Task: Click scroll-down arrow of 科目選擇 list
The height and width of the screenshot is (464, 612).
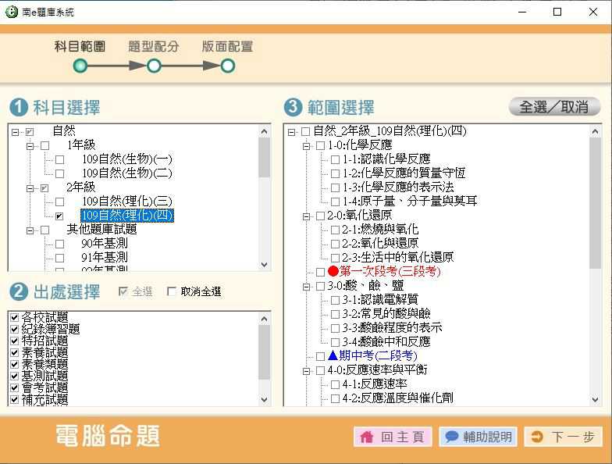Action: (x=264, y=264)
